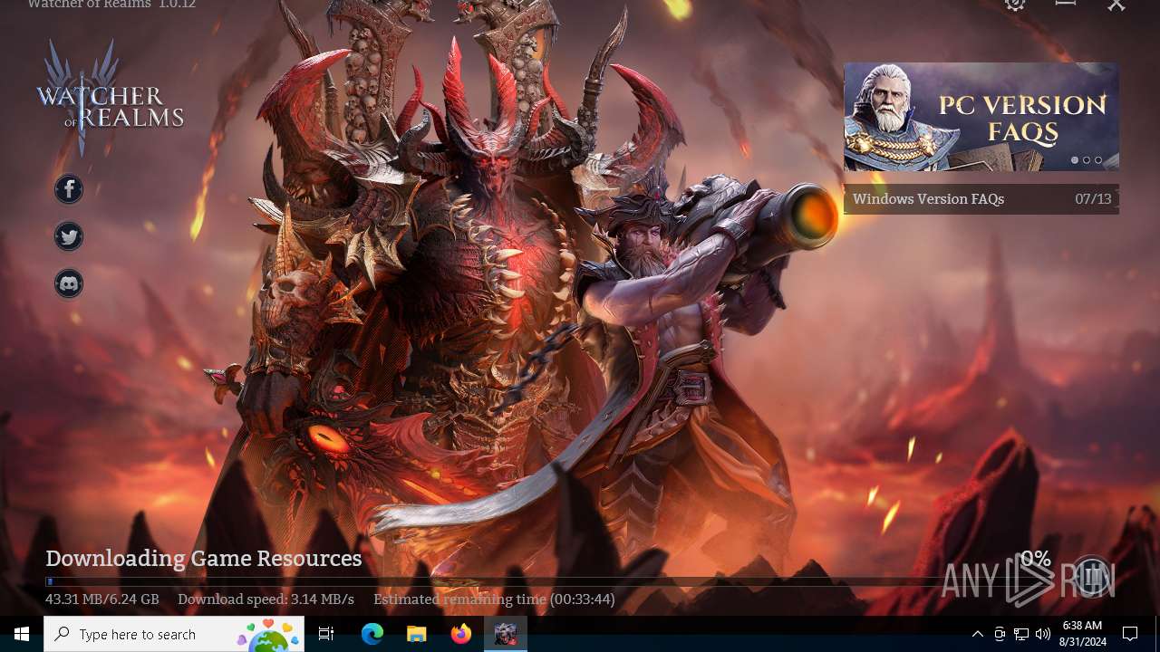Image resolution: width=1160 pixels, height=652 pixels.
Task: Open the Windows Start menu
Action: tap(22, 634)
